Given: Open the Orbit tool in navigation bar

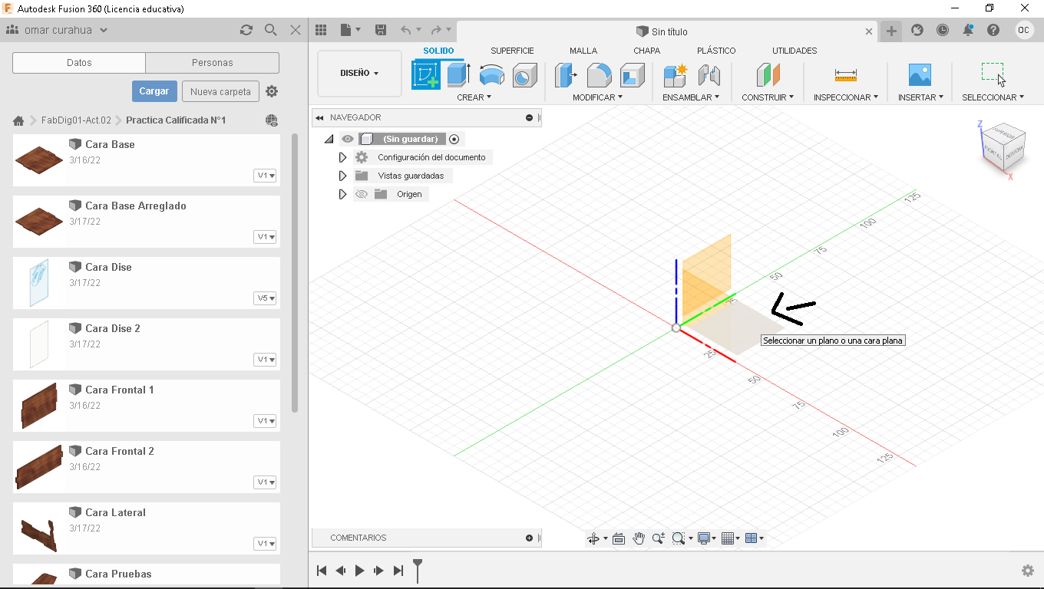Looking at the screenshot, I should coord(593,538).
